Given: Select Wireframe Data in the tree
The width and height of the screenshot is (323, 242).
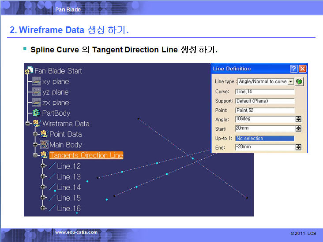Looking at the screenshot, I should (x=65, y=124).
